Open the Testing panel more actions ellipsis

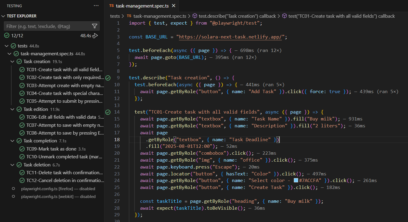pyautogui.click(x=96, y=6)
